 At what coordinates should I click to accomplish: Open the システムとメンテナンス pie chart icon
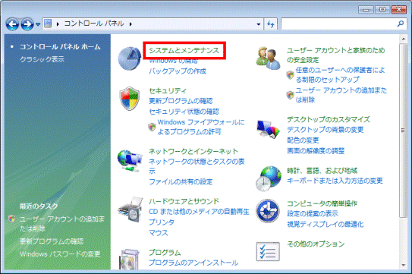pos(129,58)
